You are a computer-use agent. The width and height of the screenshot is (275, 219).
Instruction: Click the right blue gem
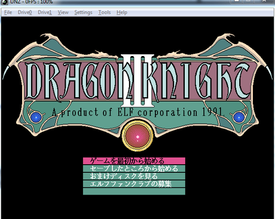click(239, 118)
